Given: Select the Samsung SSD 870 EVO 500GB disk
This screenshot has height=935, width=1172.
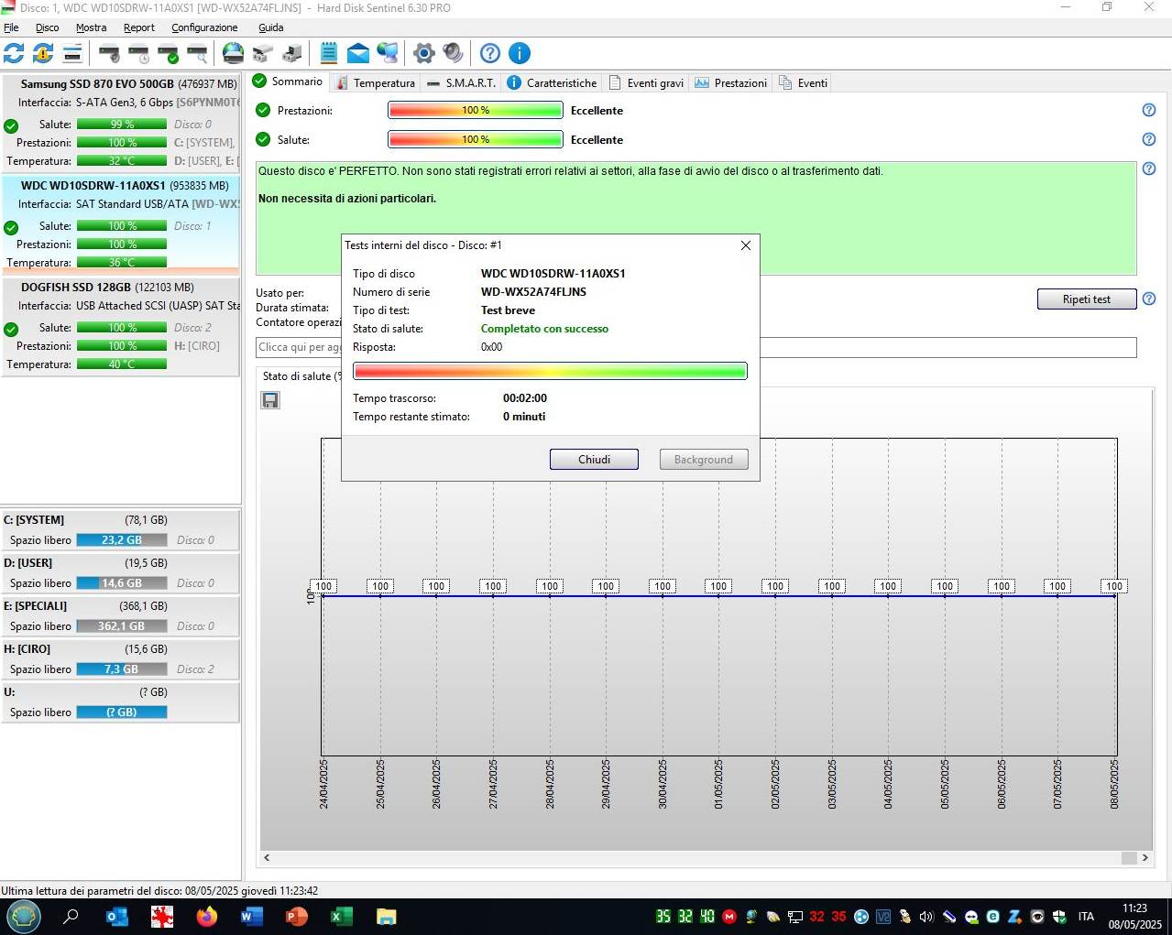Looking at the screenshot, I should pyautogui.click(x=120, y=123).
